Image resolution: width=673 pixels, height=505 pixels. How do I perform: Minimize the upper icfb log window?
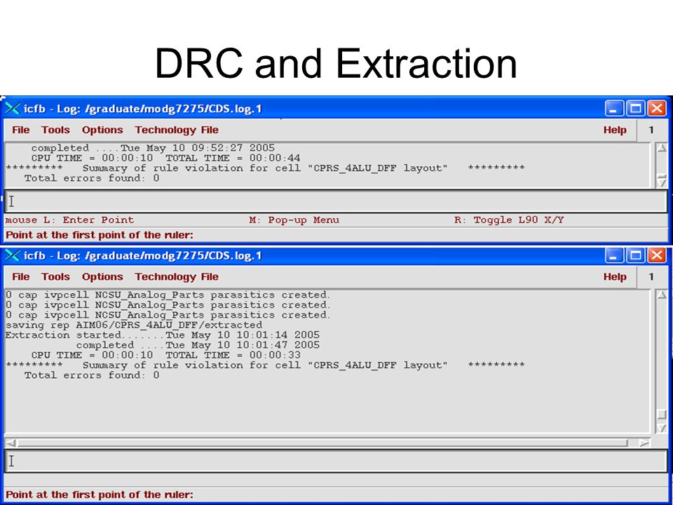tap(614, 108)
